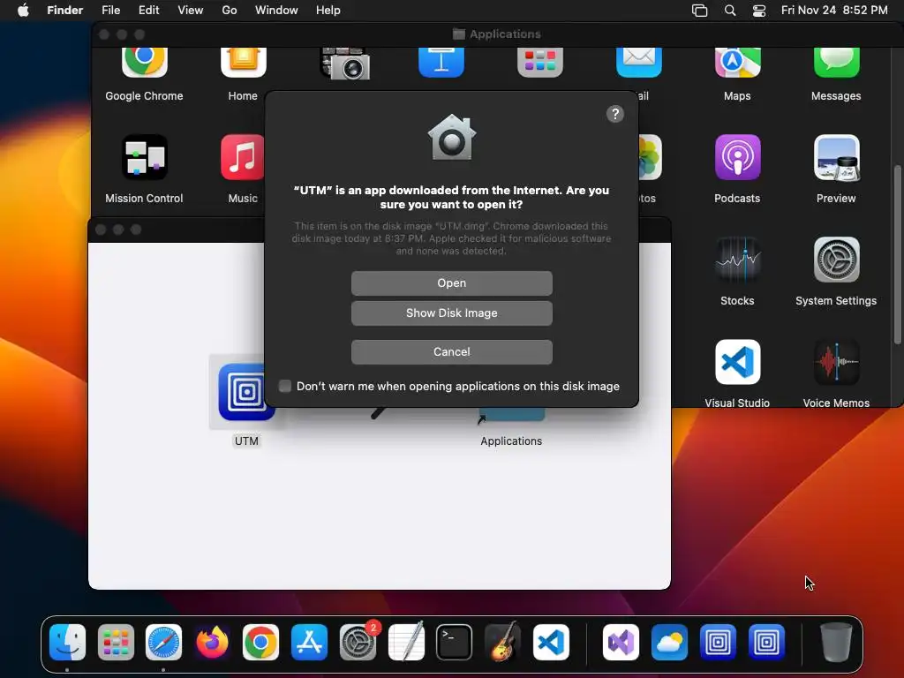Open Maps in Applications window

pyautogui.click(x=737, y=63)
